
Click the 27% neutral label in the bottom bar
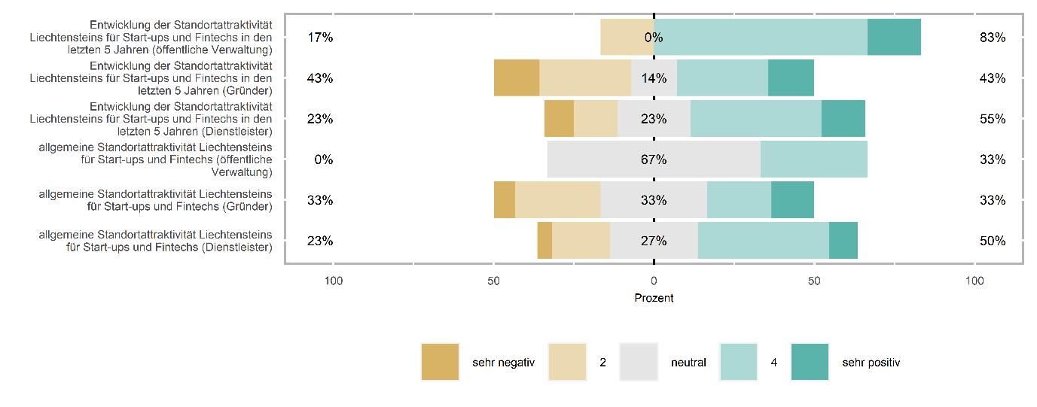tap(654, 241)
